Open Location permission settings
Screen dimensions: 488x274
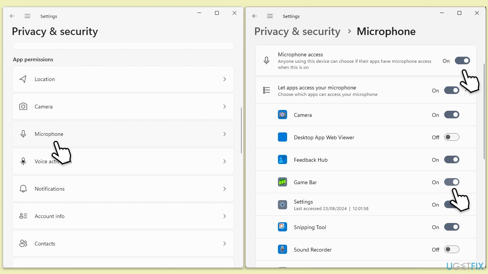coord(123,79)
